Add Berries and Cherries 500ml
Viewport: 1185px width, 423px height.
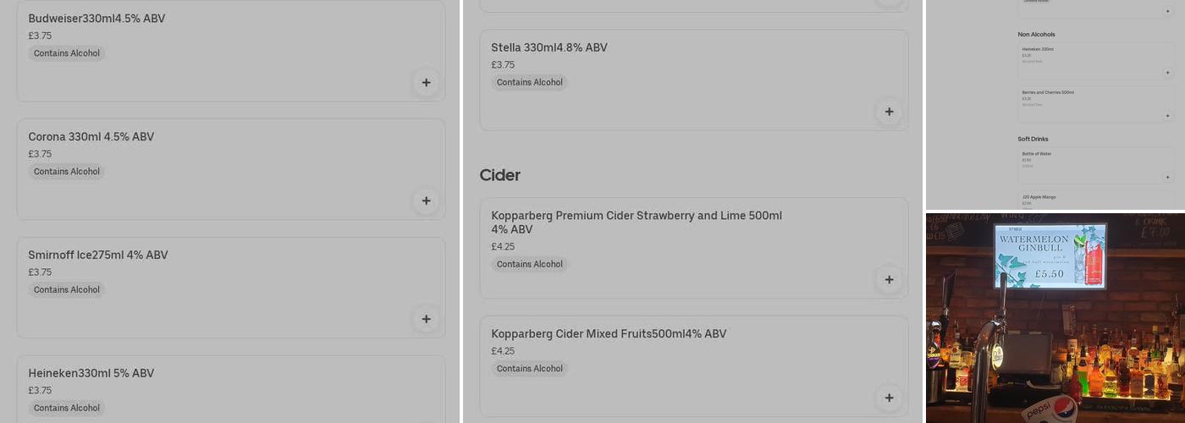[1167, 116]
